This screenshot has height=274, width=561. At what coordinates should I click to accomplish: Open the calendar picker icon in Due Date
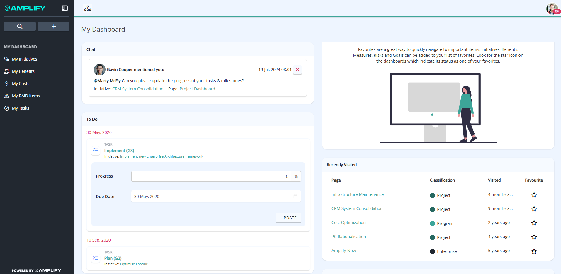pyautogui.click(x=295, y=197)
